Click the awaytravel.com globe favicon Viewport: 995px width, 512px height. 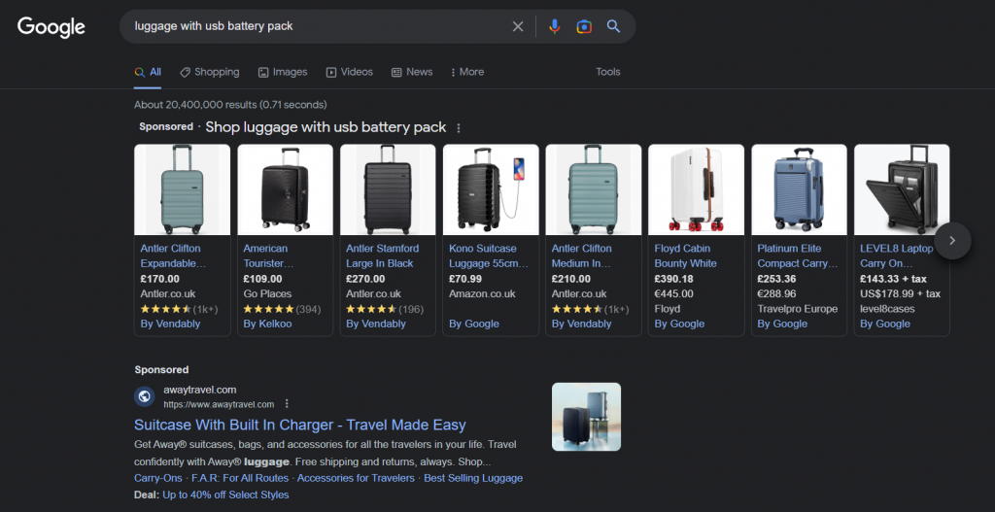point(145,396)
